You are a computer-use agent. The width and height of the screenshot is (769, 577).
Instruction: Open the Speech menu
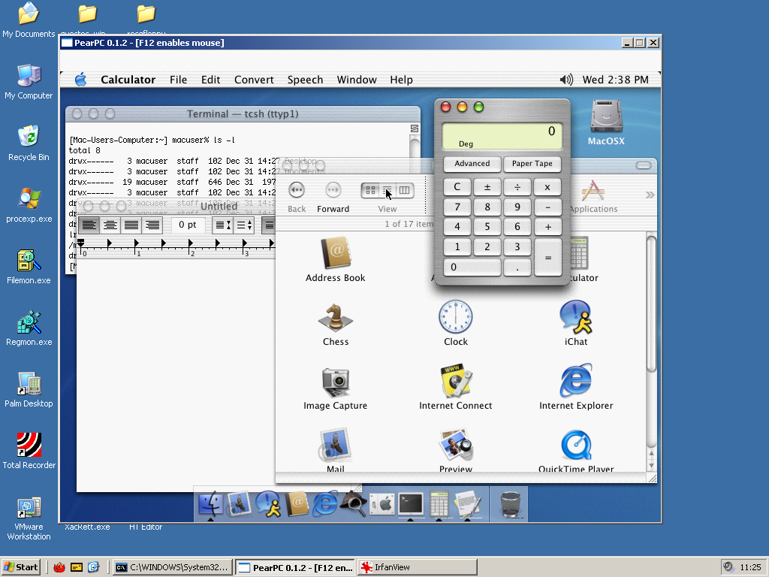coord(305,80)
